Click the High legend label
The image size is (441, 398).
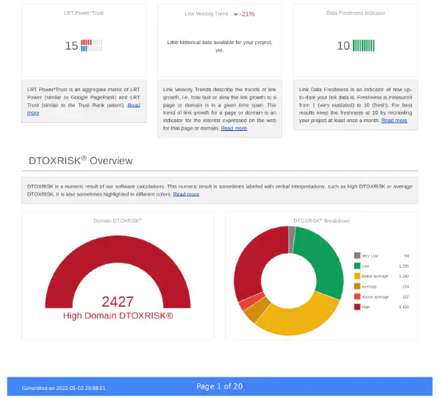tap(365, 307)
